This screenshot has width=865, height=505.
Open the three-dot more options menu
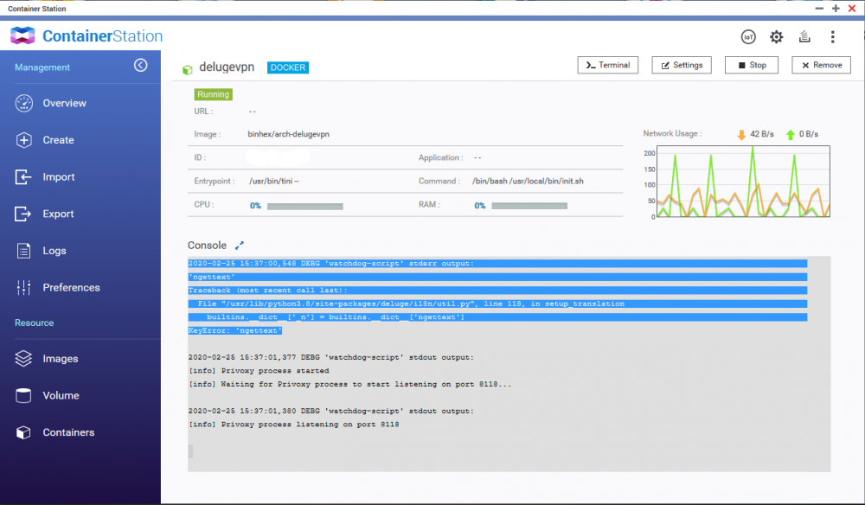click(832, 37)
